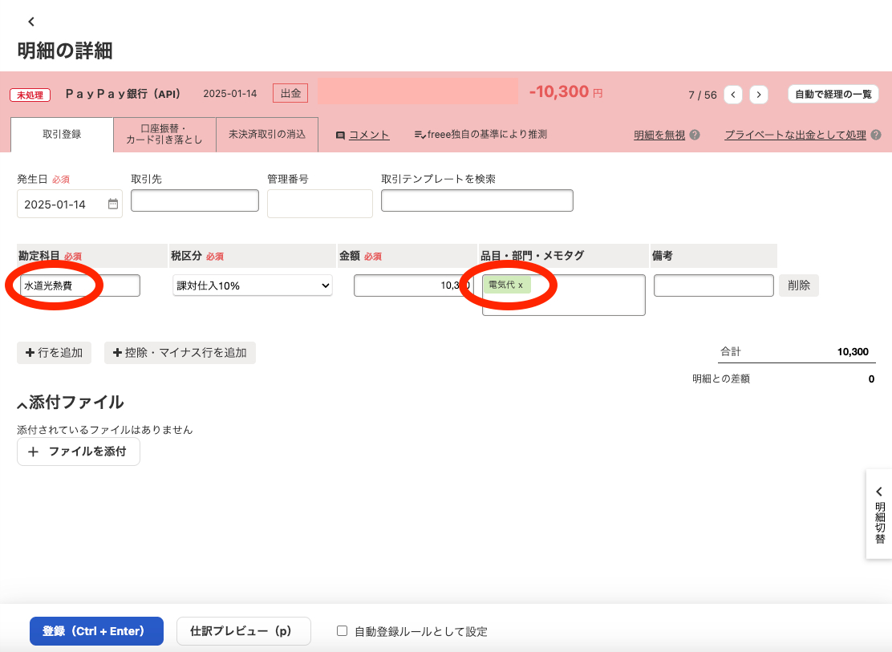
Task: Remove the 電気代 tag with its x
Action: pyautogui.click(x=521, y=285)
